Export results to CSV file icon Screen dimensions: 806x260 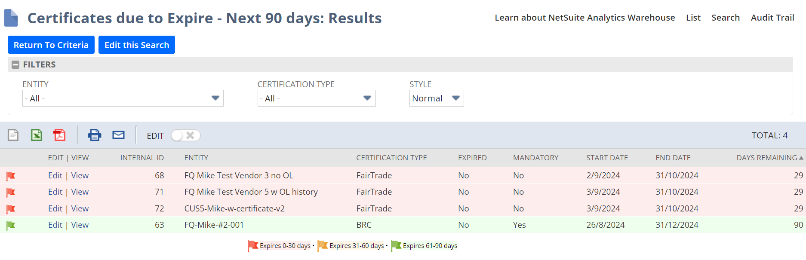(x=13, y=135)
